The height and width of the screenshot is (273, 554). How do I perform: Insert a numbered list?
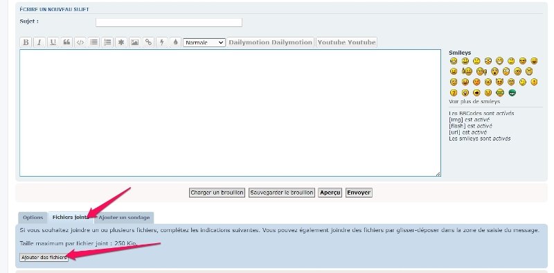coord(107,42)
